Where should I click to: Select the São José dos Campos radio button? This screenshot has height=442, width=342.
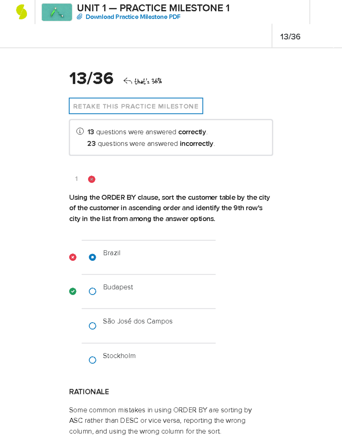92,326
